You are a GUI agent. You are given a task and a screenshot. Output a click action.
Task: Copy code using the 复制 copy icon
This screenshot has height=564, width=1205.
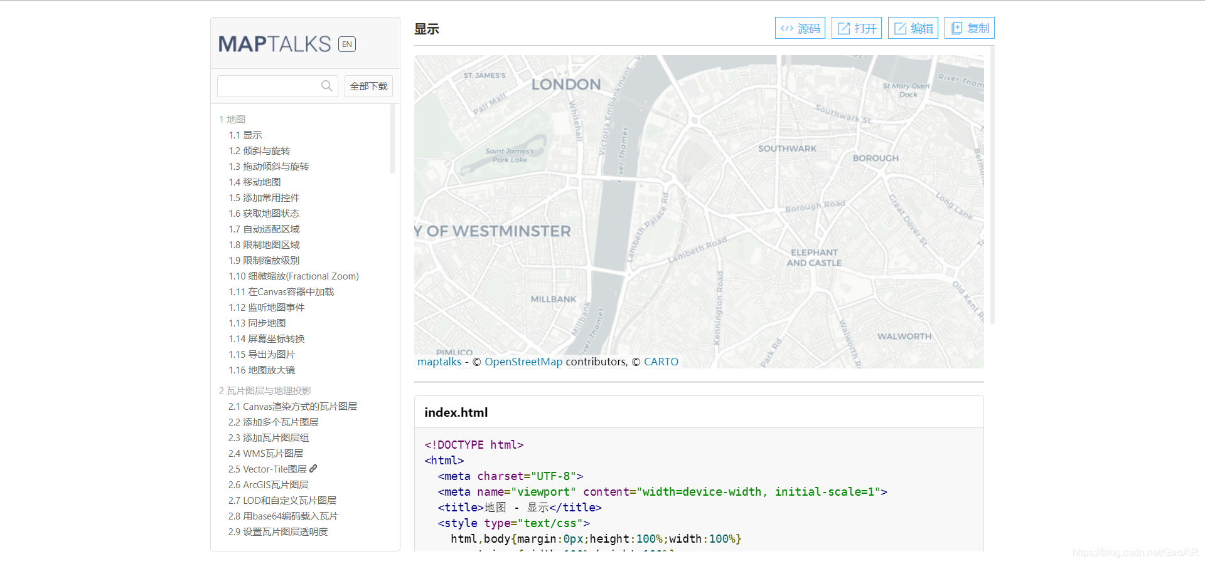(956, 28)
